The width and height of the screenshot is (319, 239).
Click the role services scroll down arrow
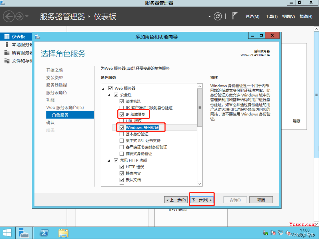pos(200,184)
